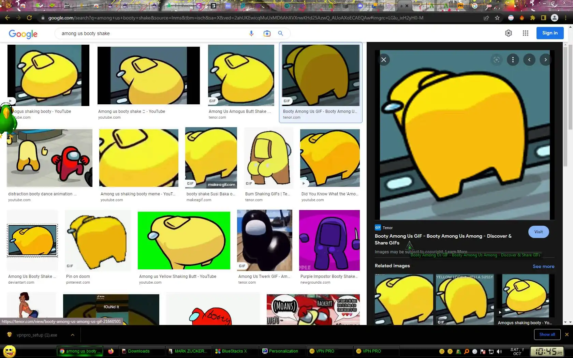Open 'Bum Shaking GIFs' tenor thumbnail
Screen dimensions: 573x358
click(x=269, y=158)
